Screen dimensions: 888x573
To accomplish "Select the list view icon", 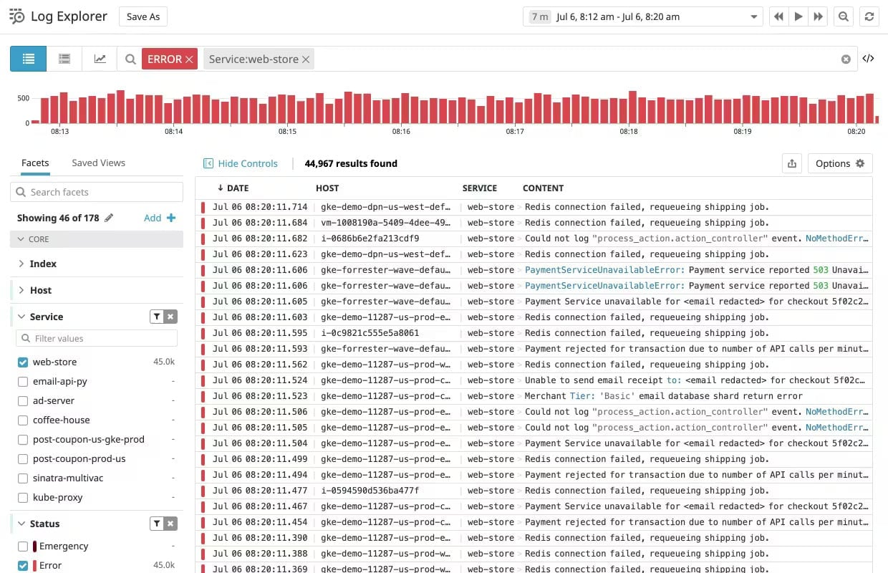I will (29, 59).
